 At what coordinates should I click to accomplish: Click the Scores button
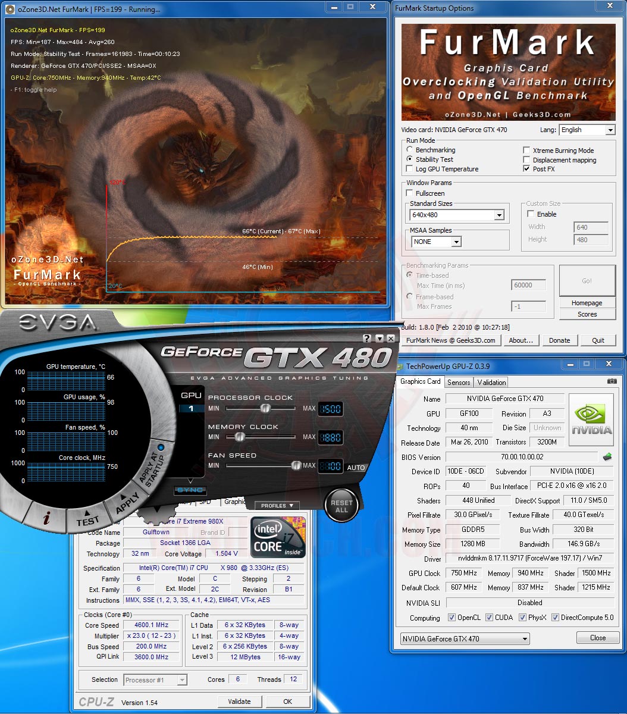(x=587, y=314)
